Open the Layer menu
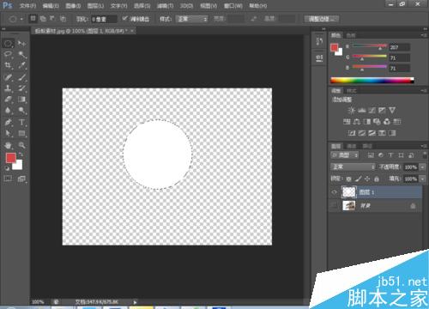The height and width of the screenshot is (309, 429). point(95,6)
